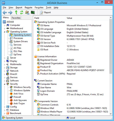Switch to the Favorites tab in sidebar
The height and width of the screenshot is (121, 114).
pyautogui.click(x=16, y=18)
